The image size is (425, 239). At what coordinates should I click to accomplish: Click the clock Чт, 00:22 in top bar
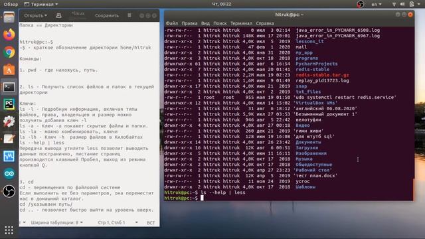click(x=221, y=4)
